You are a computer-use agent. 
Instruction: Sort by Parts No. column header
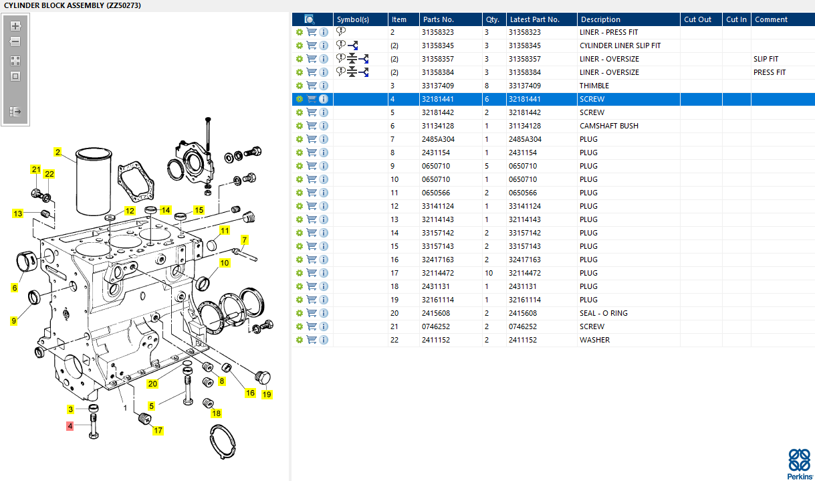(450, 19)
